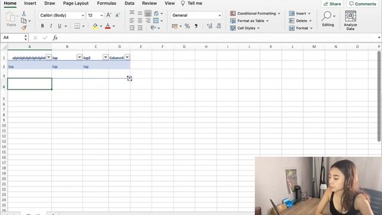Open filter dropdown for olplolplolp column
Screen dimensions: 382x215
pos(49,57)
